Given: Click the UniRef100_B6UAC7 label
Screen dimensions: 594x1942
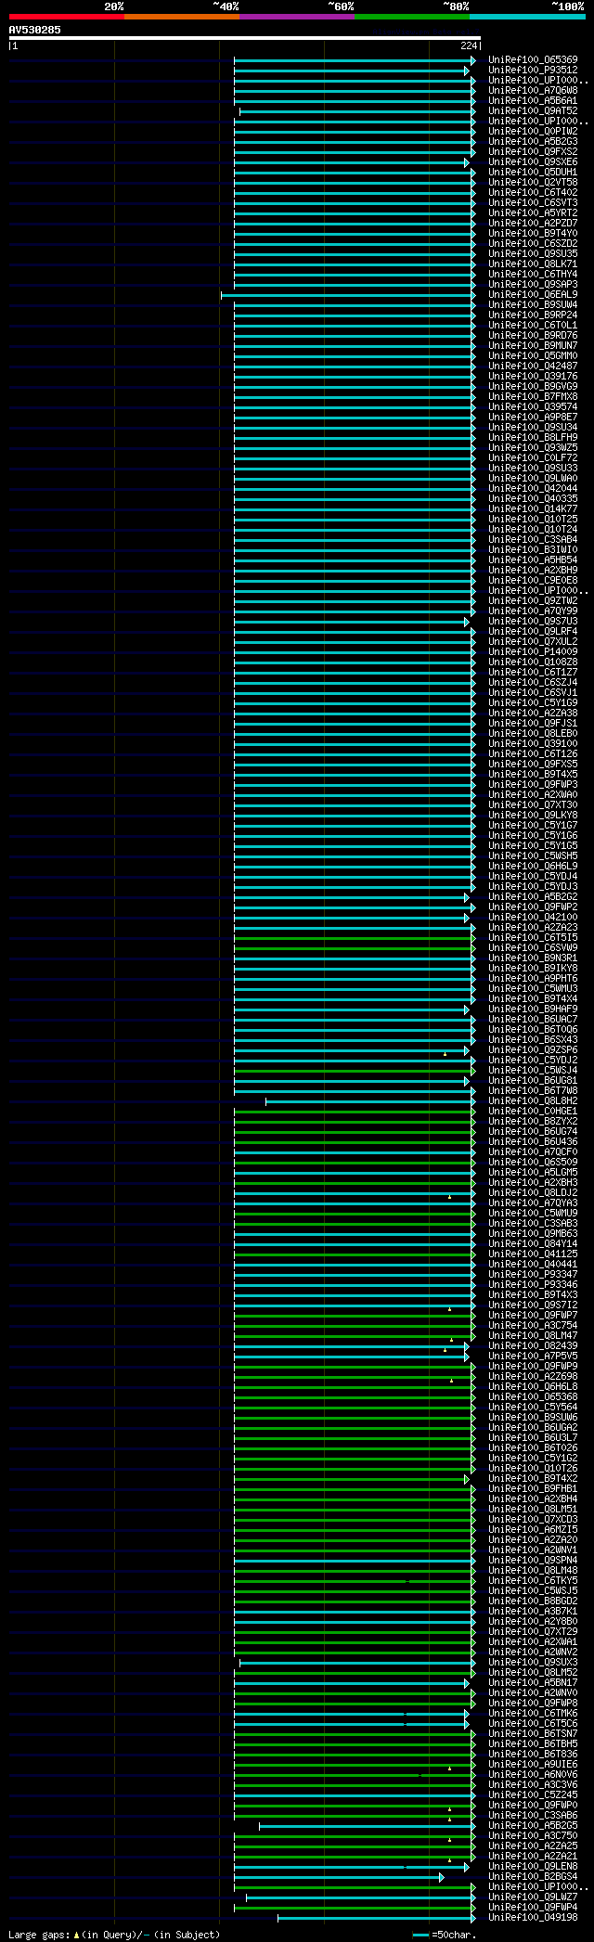Looking at the screenshot, I should point(533,1020).
